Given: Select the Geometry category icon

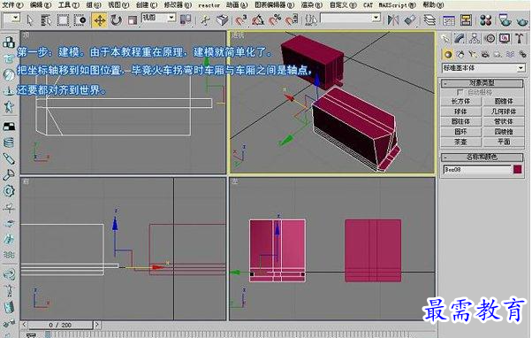Looking at the screenshot, I should click(x=448, y=54).
